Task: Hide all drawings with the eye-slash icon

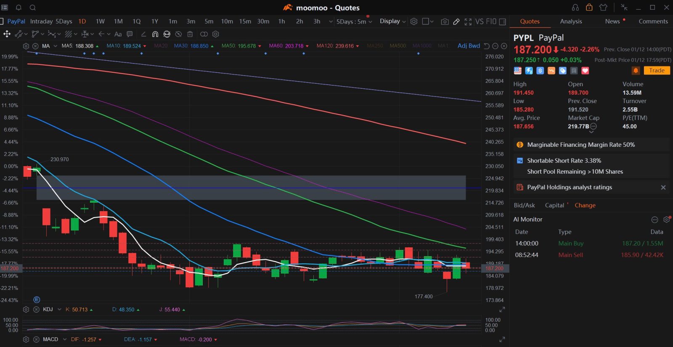Action: coord(178,34)
